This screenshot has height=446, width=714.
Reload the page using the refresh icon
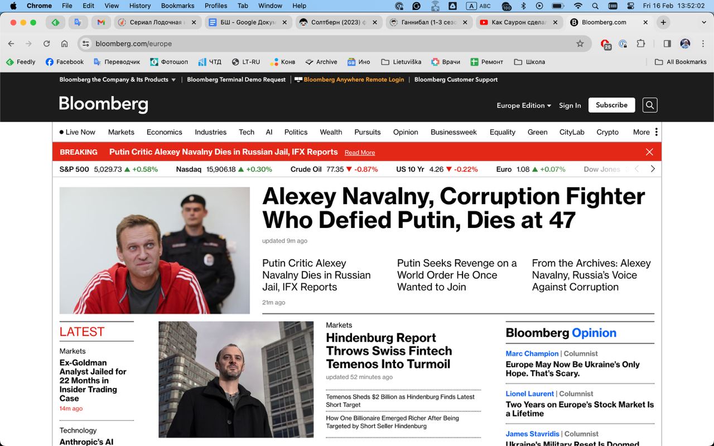pyautogui.click(x=47, y=43)
